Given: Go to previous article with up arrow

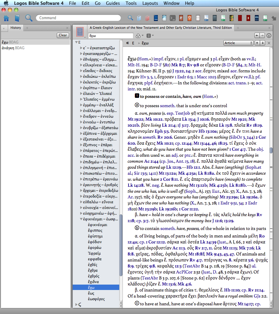Looking at the screenshot, I should pyautogui.click(x=257, y=43).
